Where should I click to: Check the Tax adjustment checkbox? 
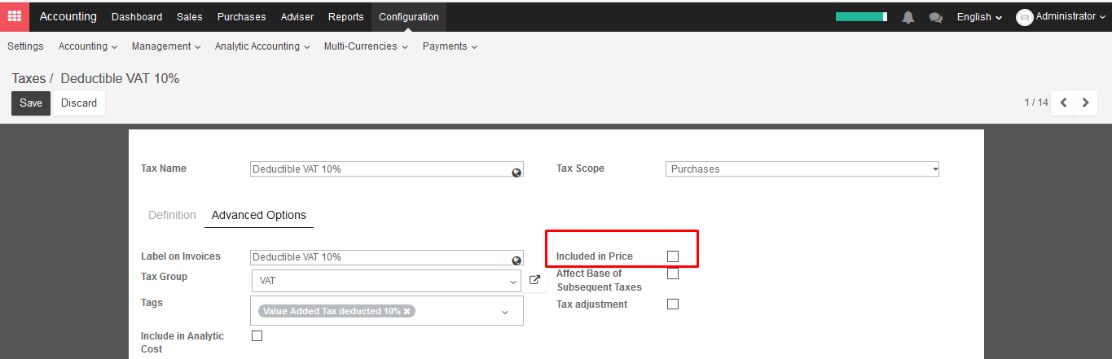tap(673, 304)
